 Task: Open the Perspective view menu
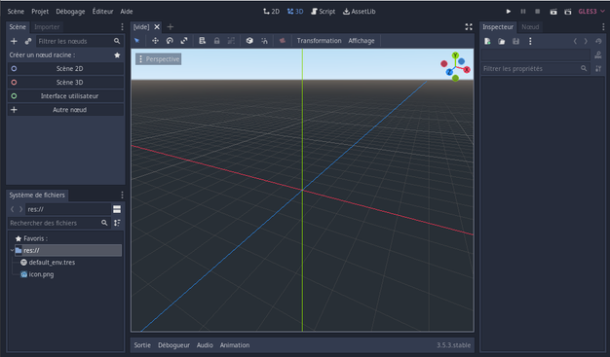pyautogui.click(x=158, y=59)
